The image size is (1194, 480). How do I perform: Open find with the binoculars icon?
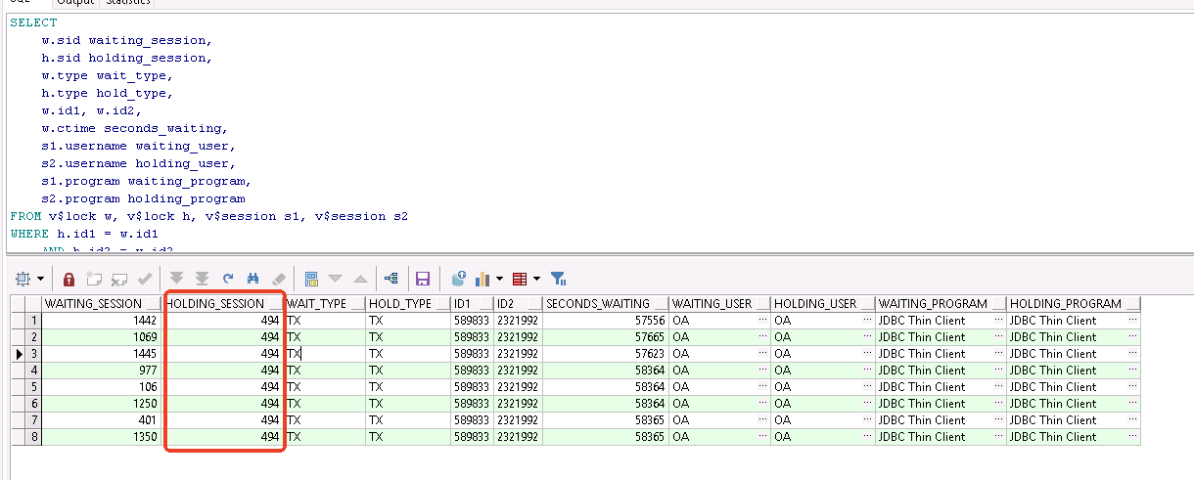(x=253, y=279)
